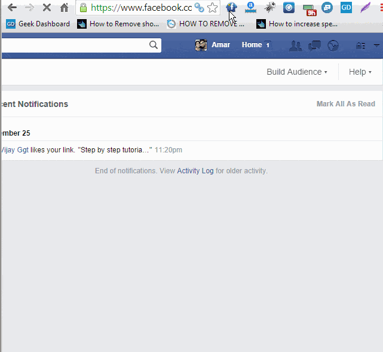Open Messages icon in Facebook bar
This screenshot has height=352, width=383.
(x=314, y=45)
